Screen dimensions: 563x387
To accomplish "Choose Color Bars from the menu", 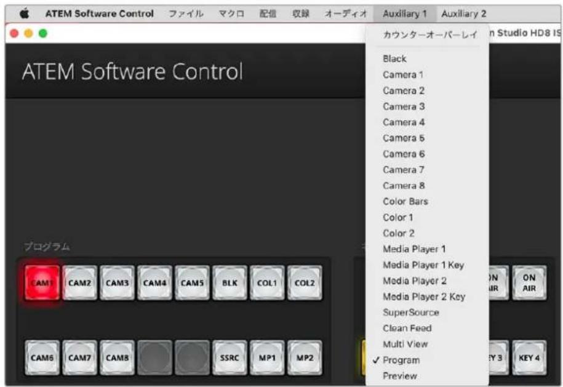I will 427,201.
